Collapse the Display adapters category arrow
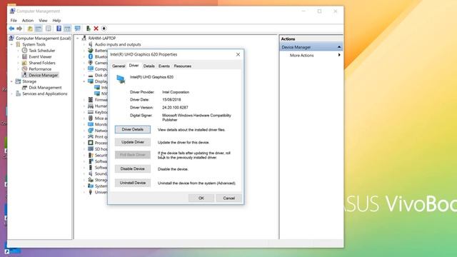The image size is (457, 257). (x=84, y=81)
